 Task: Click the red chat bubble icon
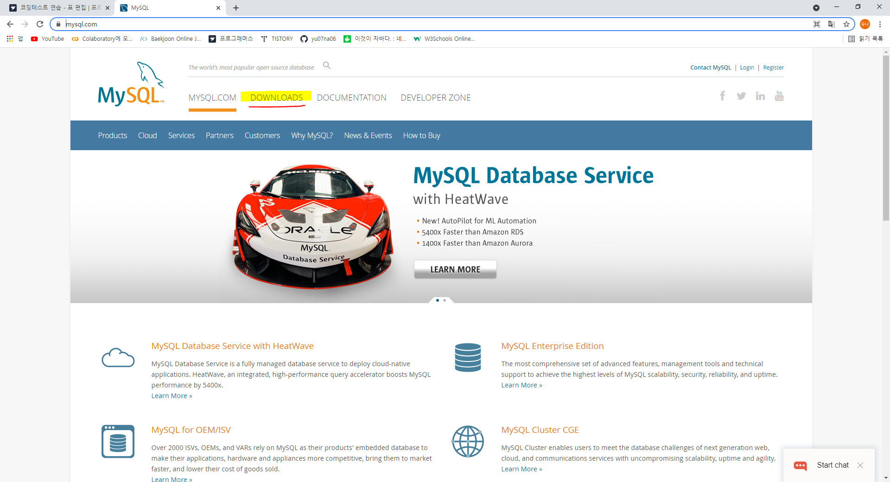(800, 465)
